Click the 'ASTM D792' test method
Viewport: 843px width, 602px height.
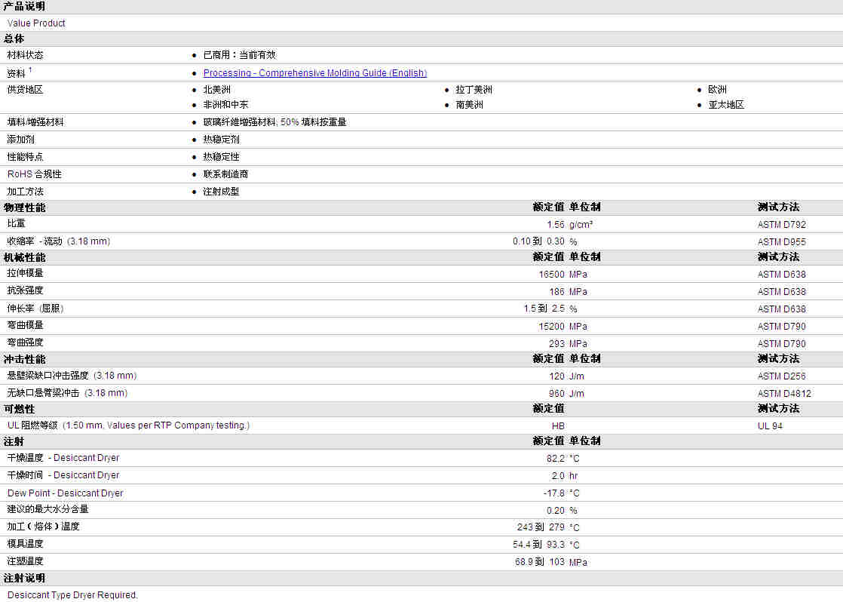click(782, 225)
